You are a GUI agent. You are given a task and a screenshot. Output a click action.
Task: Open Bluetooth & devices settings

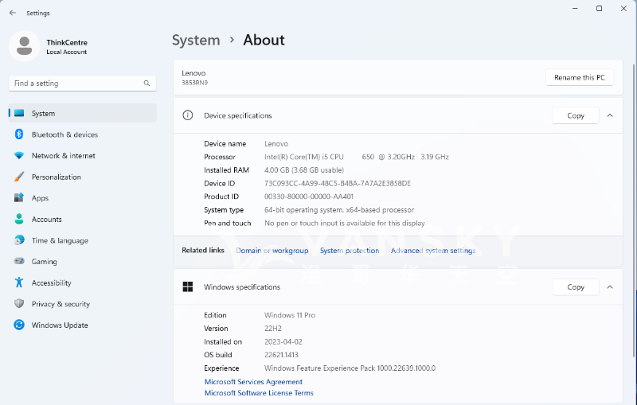[83, 134]
